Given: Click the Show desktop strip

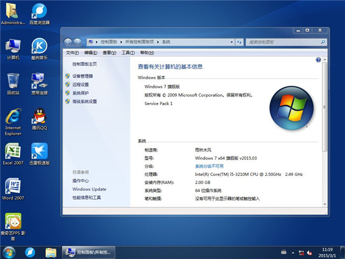Looking at the screenshot, I should point(342,253).
